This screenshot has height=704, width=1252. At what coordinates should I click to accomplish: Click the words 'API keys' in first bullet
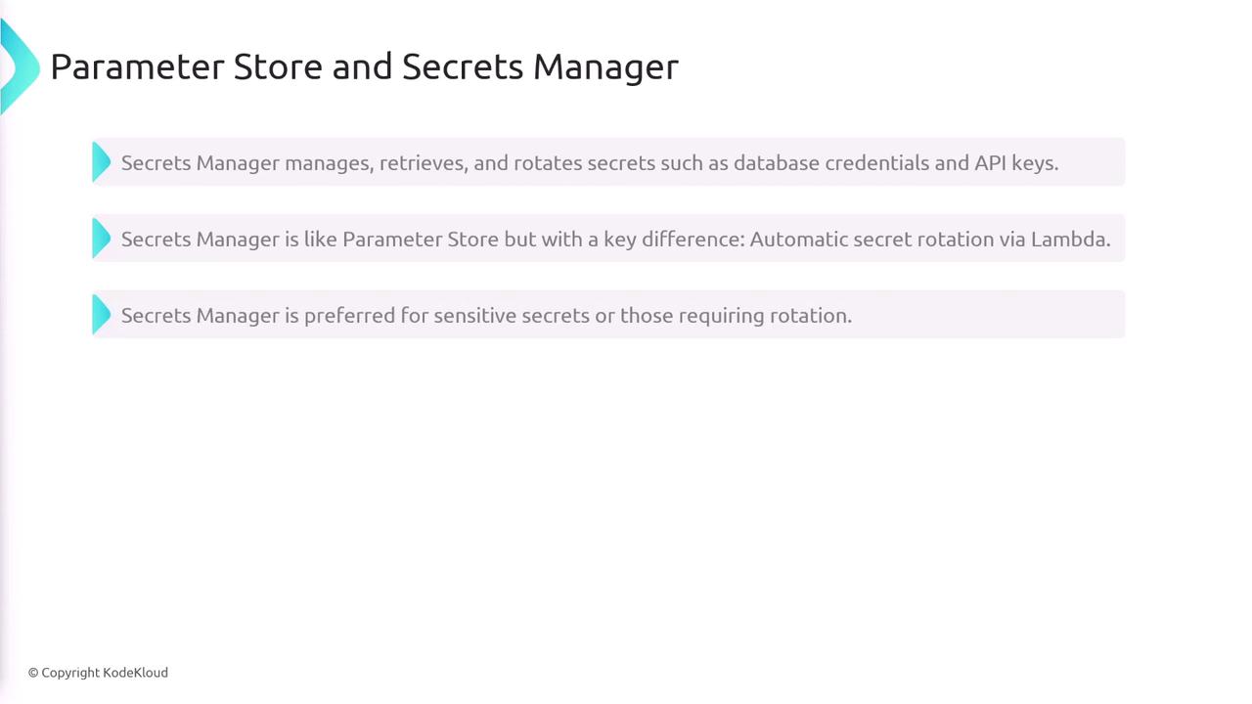pyautogui.click(x=1014, y=162)
